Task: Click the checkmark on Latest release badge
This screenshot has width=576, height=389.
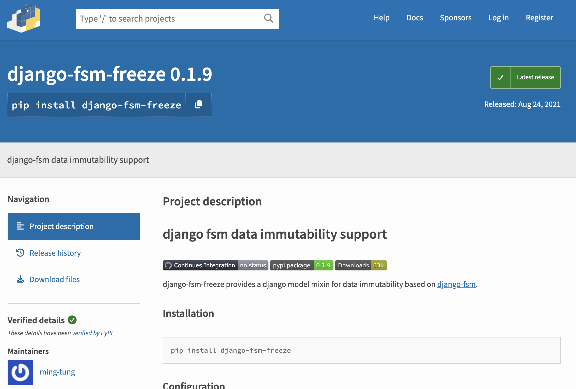Action: (500, 77)
